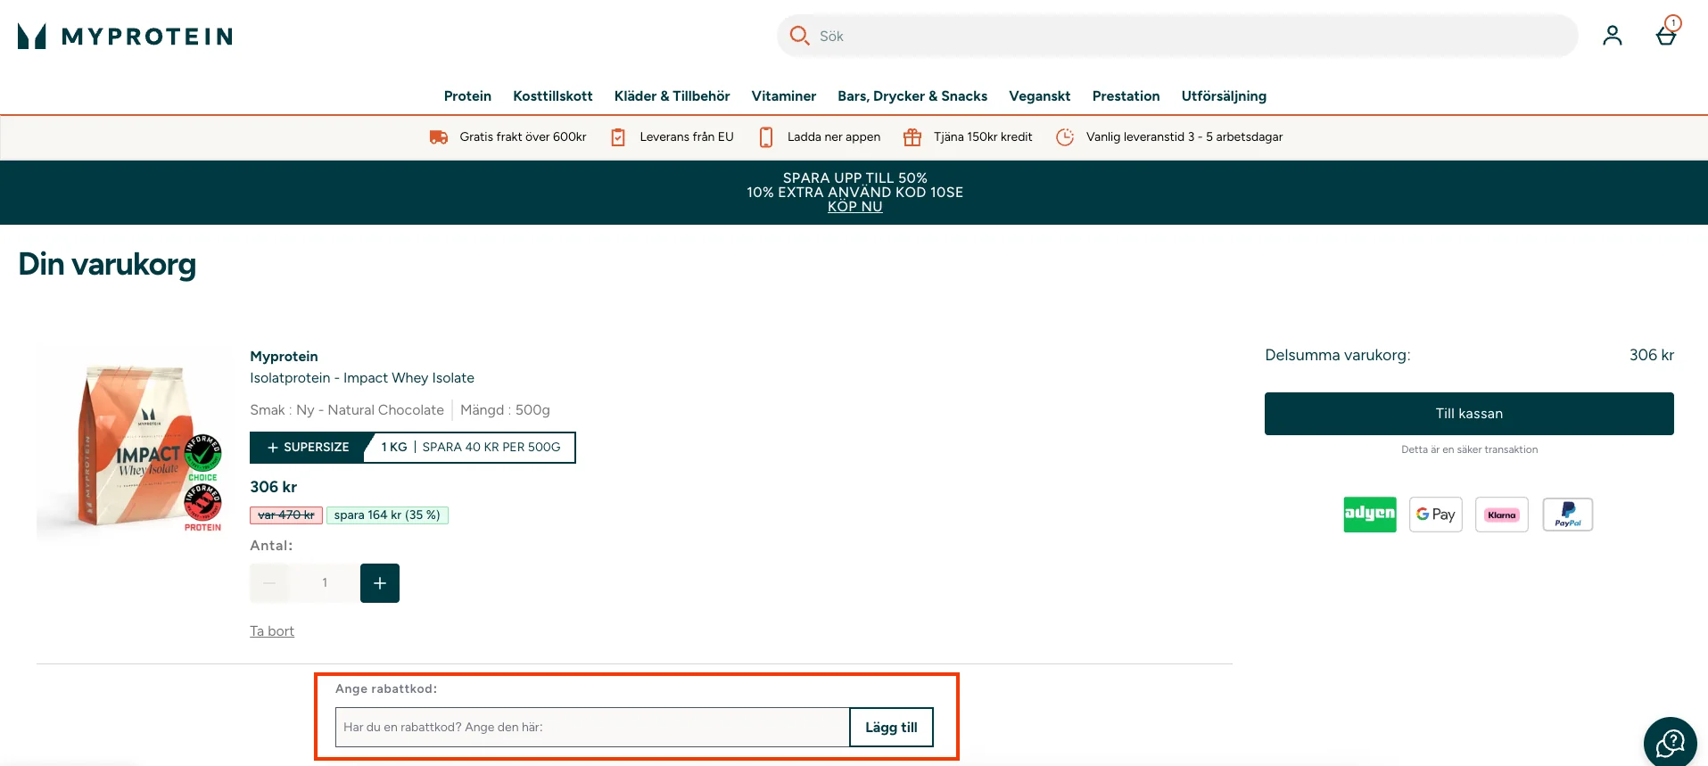Open the Kläder & Tillbehör menu
1708x766 pixels.
tap(672, 96)
